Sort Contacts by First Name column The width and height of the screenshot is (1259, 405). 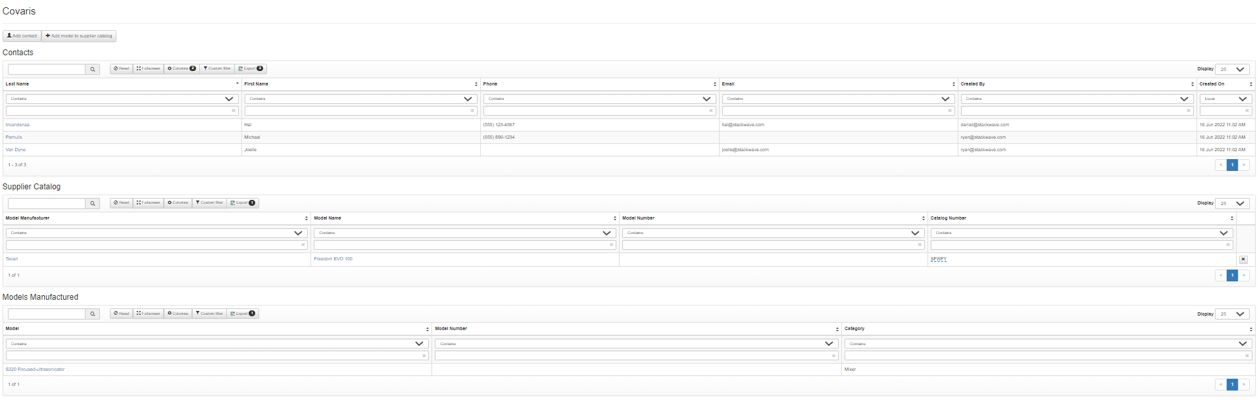click(x=360, y=84)
